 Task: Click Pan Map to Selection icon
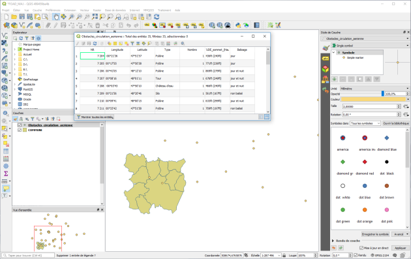(x=64, y=17)
